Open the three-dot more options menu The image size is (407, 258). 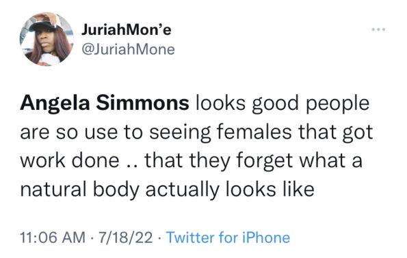click(378, 29)
